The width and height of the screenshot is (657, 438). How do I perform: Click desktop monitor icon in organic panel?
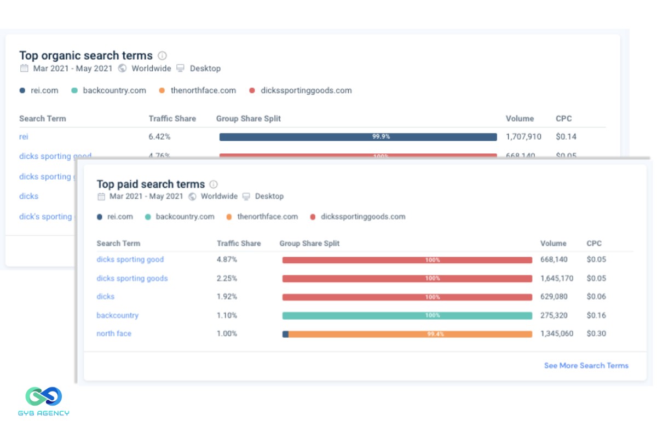pos(181,68)
